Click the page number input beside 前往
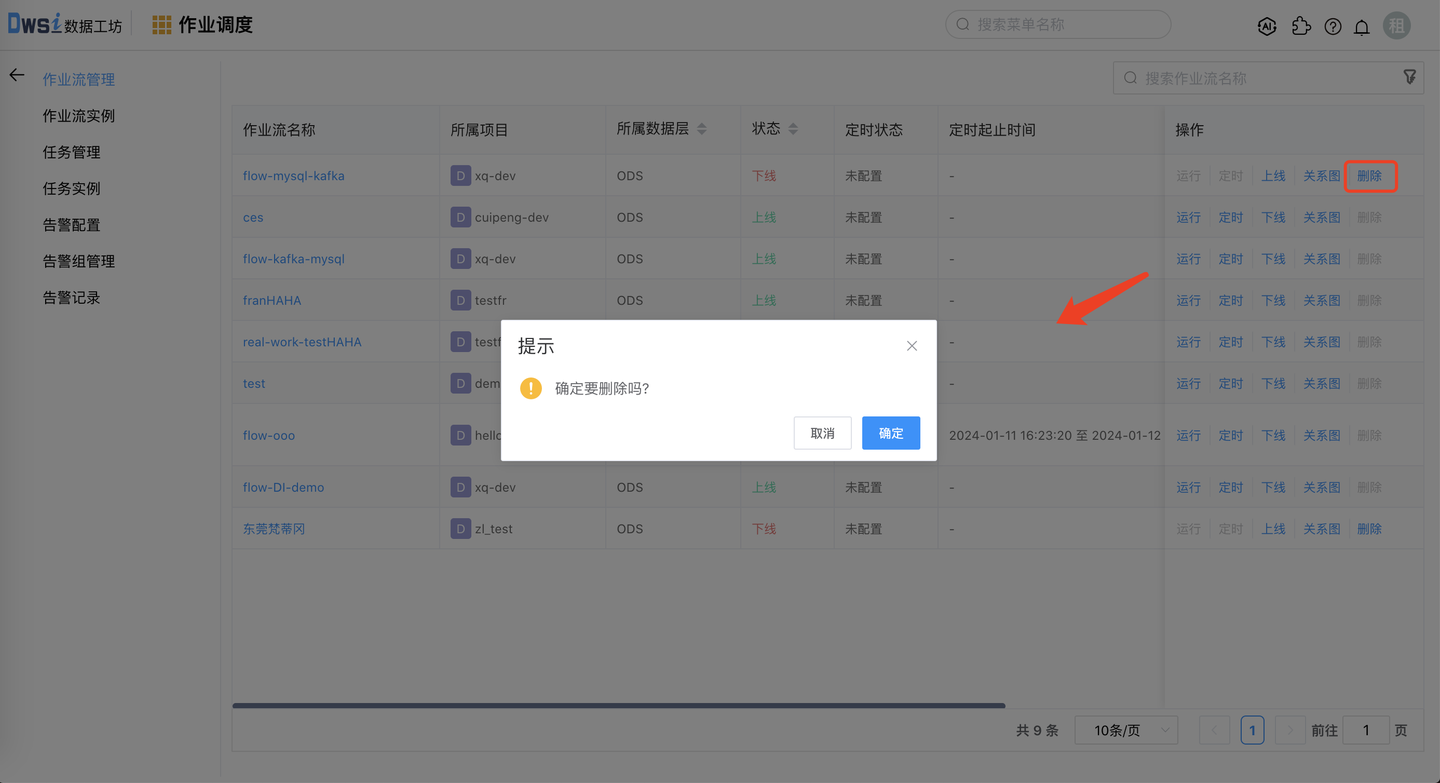Image resolution: width=1440 pixels, height=783 pixels. click(1366, 730)
